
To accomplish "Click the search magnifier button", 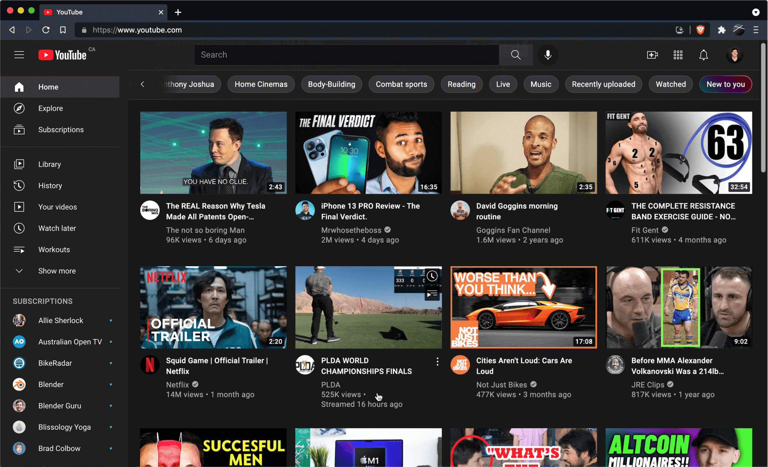I will [x=516, y=55].
